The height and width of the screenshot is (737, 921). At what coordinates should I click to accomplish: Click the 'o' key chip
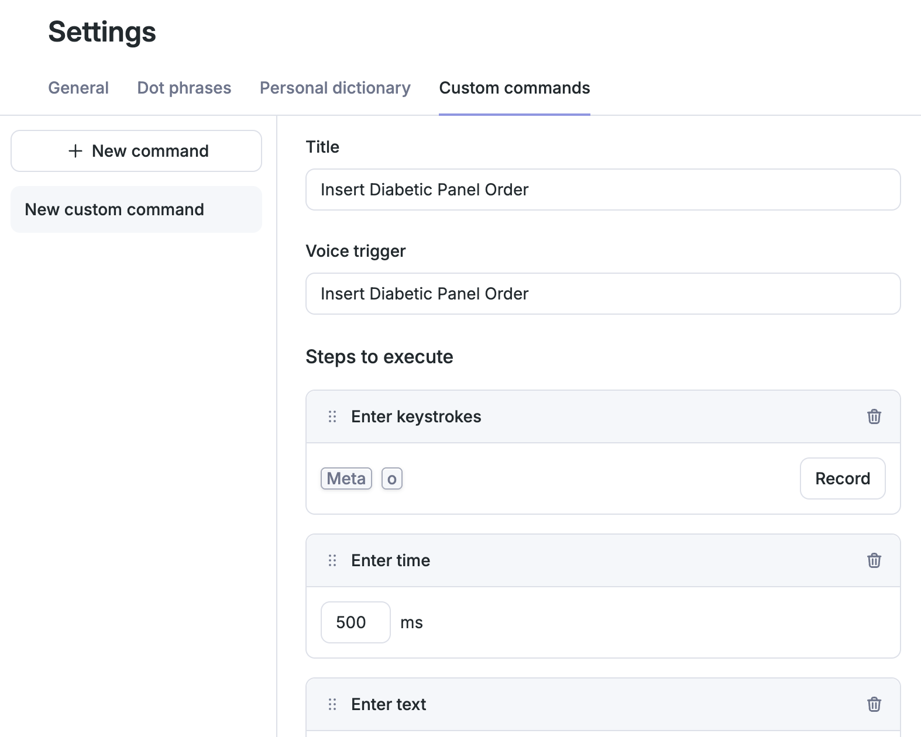(x=392, y=478)
